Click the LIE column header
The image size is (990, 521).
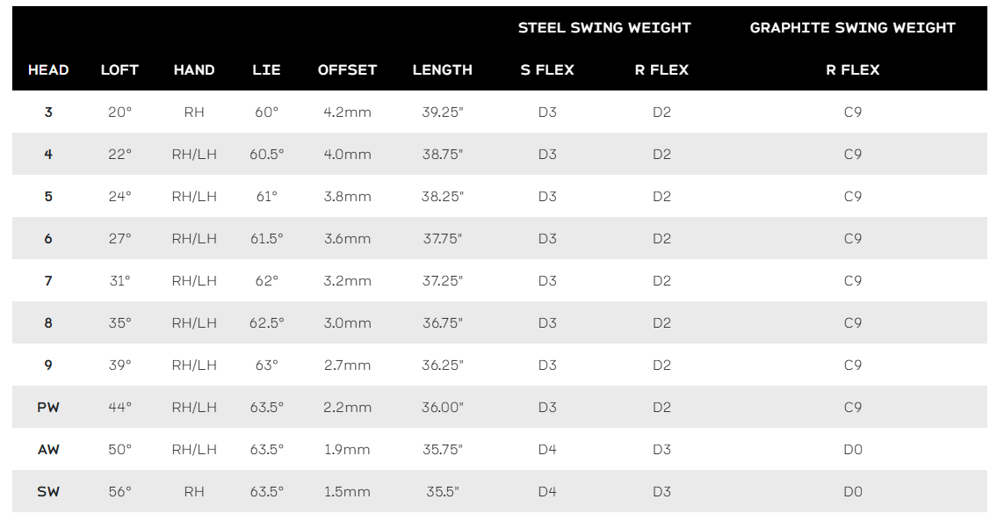click(x=266, y=70)
